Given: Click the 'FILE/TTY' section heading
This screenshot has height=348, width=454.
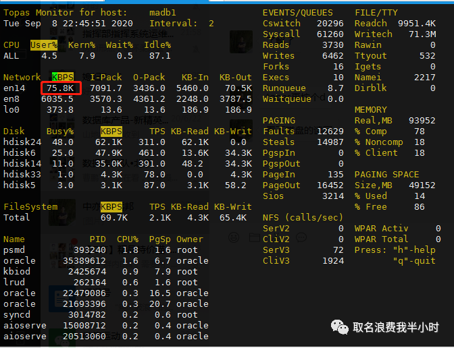Looking at the screenshot, I should (376, 13).
